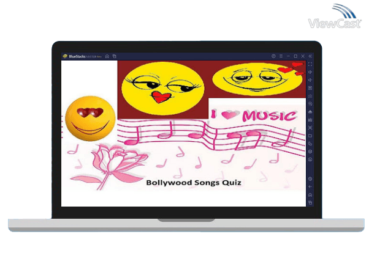This screenshot has height=253, width=369.
Task: Click the Android home icon in the sidebar
Action: click(310, 195)
